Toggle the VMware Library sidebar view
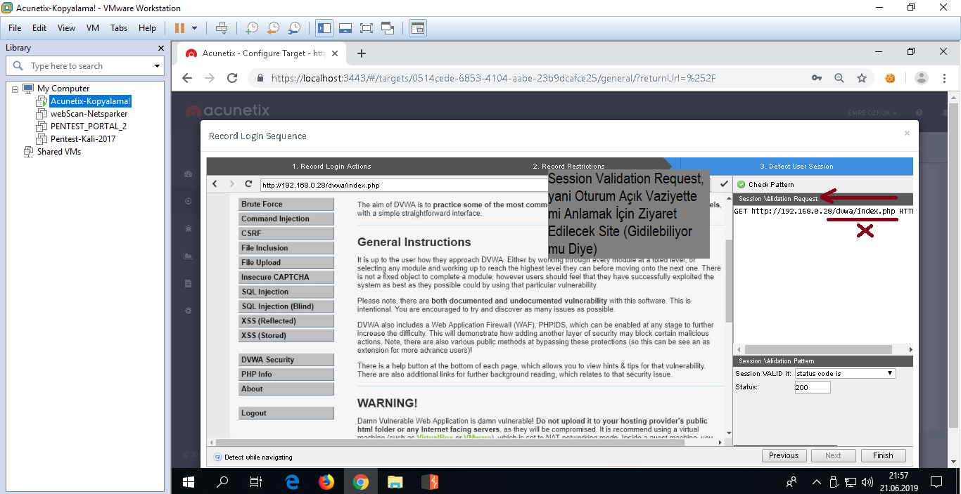The image size is (961, 494). [x=324, y=28]
